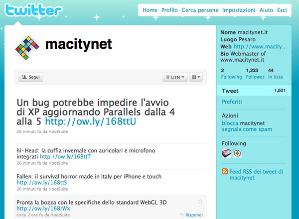Click segnala come spam
The width and height of the screenshot is (299, 219).
[x=247, y=129]
